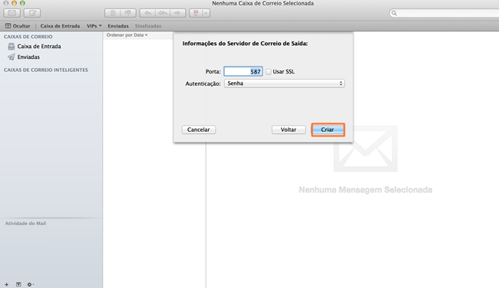This screenshot has height=288, width=499.
Task: Click the sidebar inbox tray icon
Action: click(12, 47)
